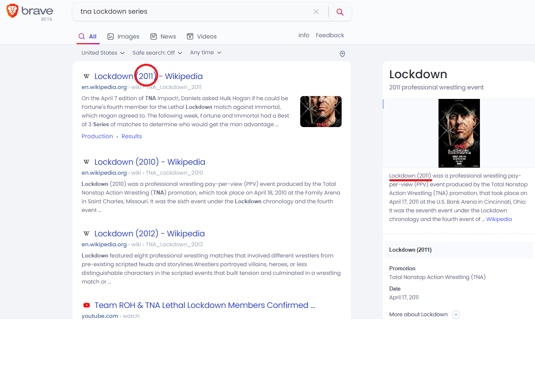Click the en.wikipedia.org URL for TNA_Lockdown_2010

142,173
